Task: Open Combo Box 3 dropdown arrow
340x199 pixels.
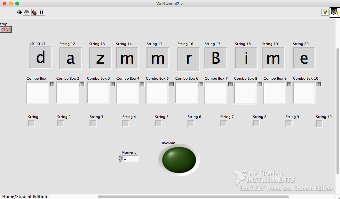Action: 113,84
